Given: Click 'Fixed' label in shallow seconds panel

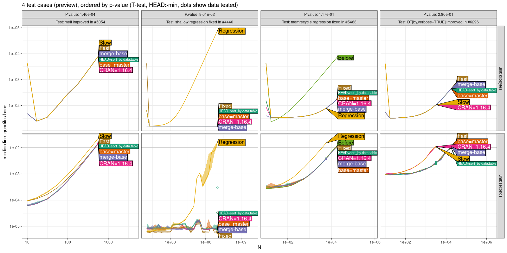Looking at the screenshot, I should (x=225, y=236).
